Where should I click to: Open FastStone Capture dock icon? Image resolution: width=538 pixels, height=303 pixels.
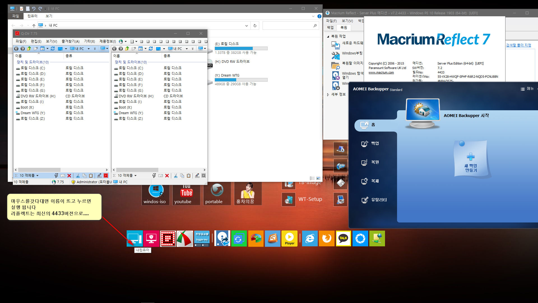pyautogui.click(x=185, y=238)
